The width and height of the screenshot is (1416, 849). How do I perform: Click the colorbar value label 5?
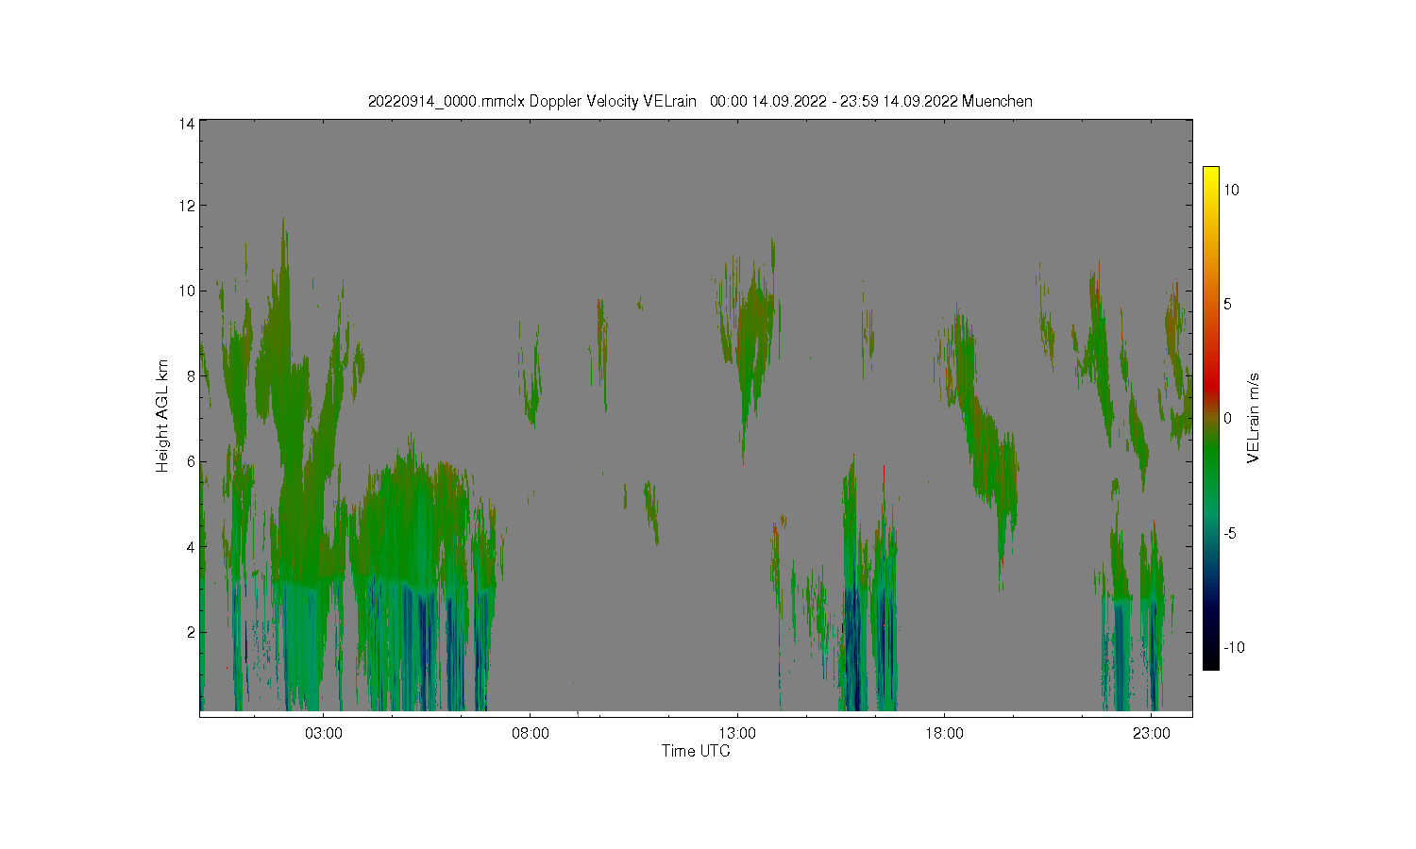click(1227, 304)
